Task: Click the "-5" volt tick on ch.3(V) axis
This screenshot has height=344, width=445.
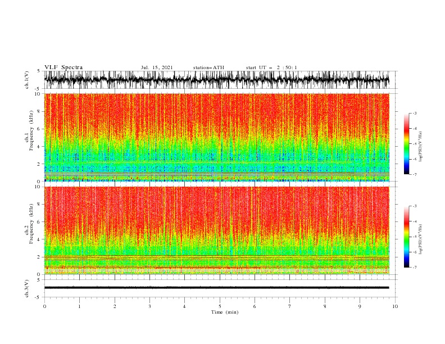Action: (38, 297)
